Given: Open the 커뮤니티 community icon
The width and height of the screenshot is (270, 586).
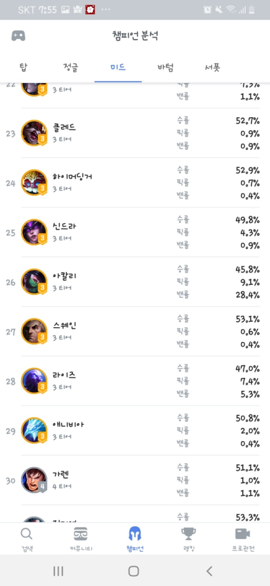Looking at the screenshot, I should (81, 534).
